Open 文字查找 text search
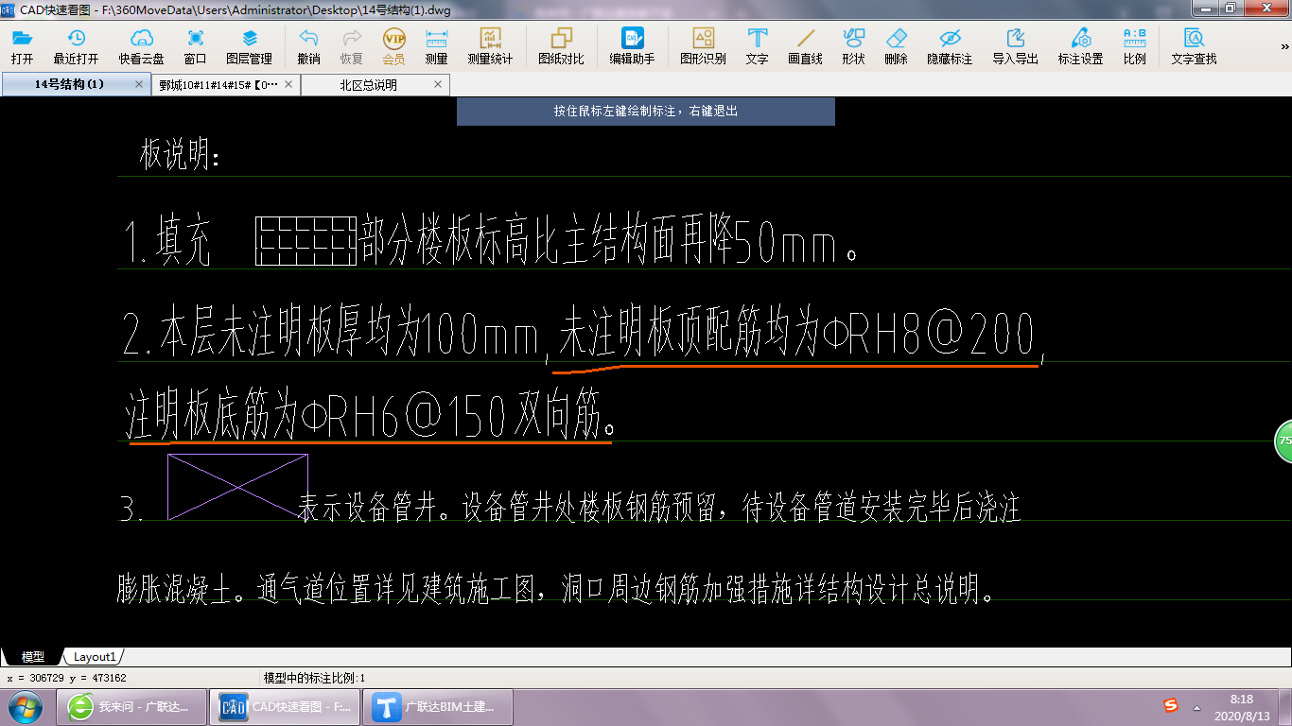Screen dimensions: 1292x726 [1194, 45]
